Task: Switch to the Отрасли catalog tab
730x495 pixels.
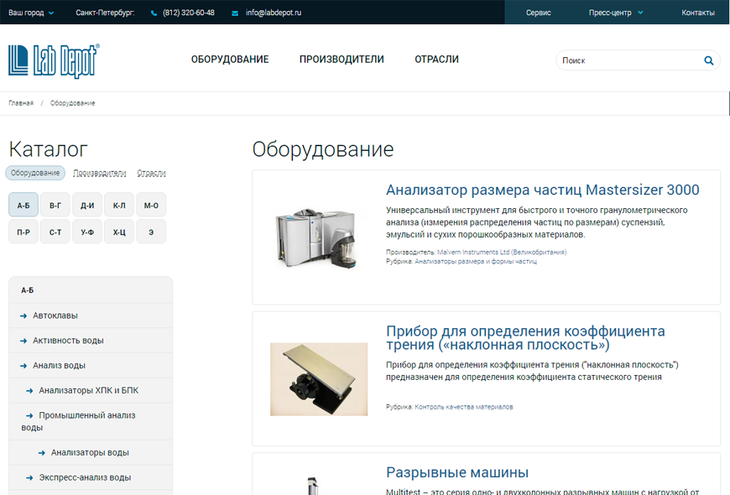Action: pyautogui.click(x=151, y=173)
